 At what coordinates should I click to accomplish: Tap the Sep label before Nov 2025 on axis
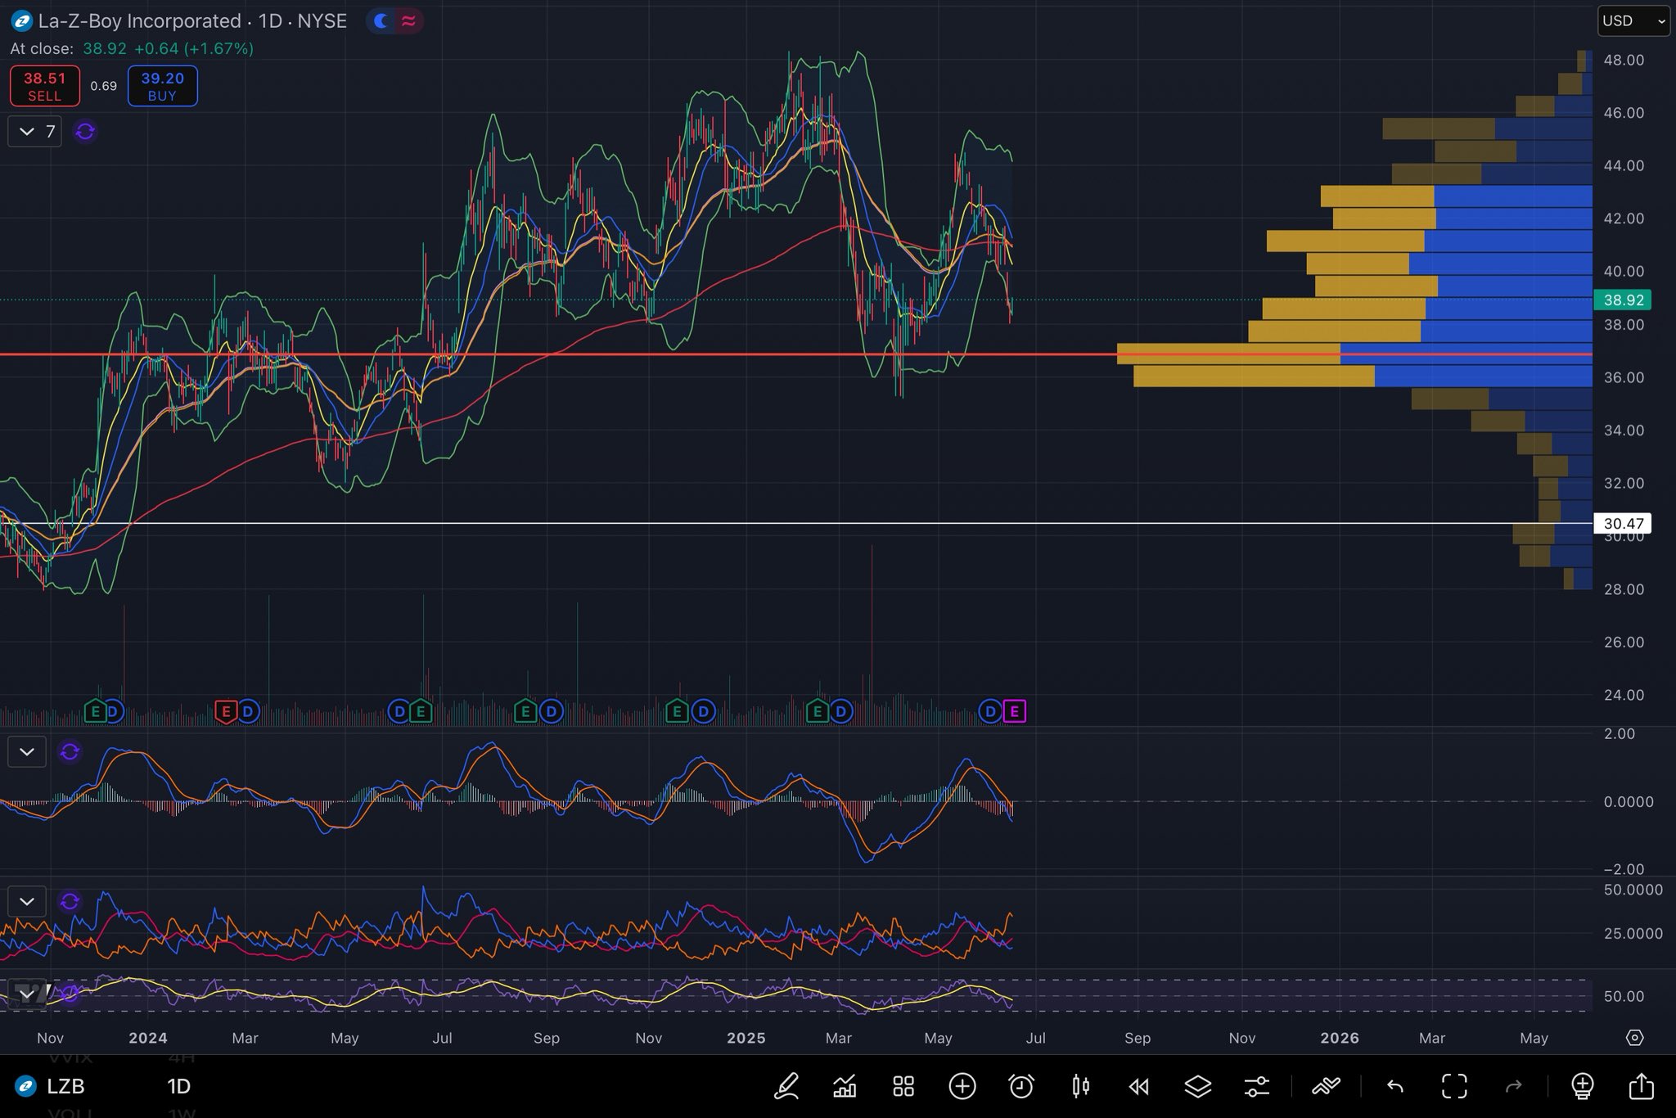pyautogui.click(x=1138, y=1038)
